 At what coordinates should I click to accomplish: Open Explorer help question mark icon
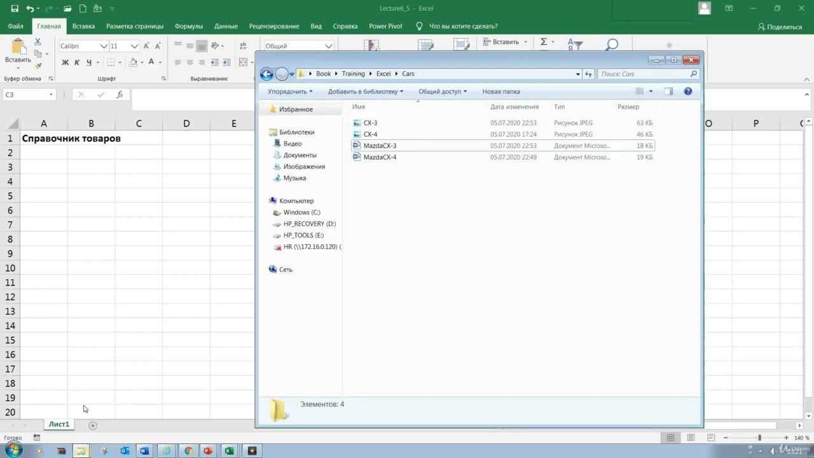(687, 92)
